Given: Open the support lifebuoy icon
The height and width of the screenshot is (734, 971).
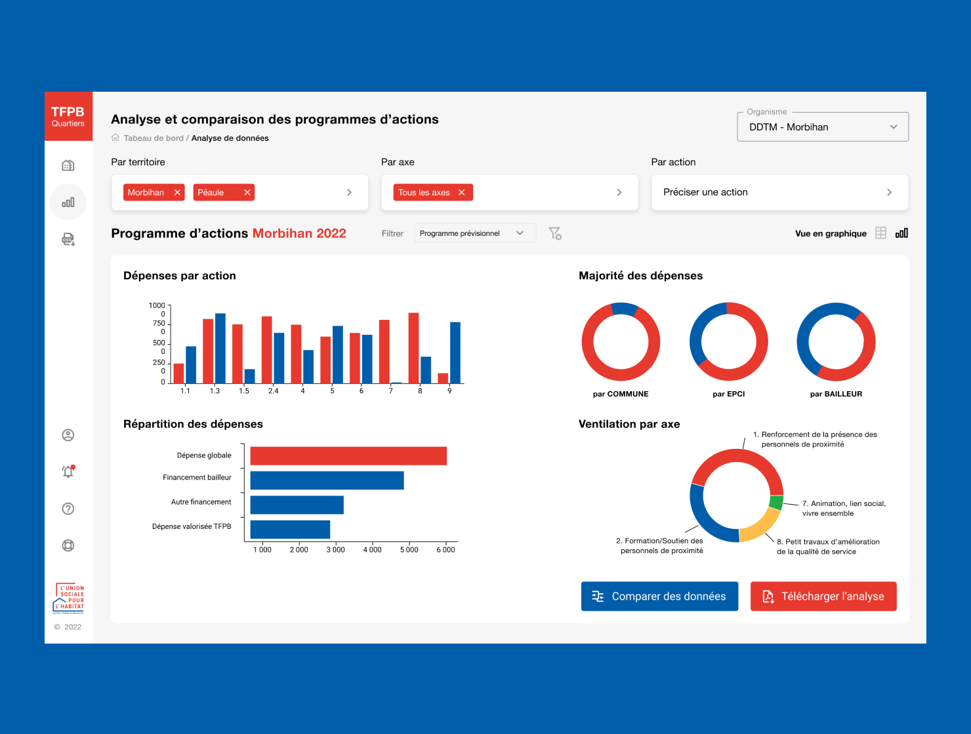Looking at the screenshot, I should pos(68,545).
